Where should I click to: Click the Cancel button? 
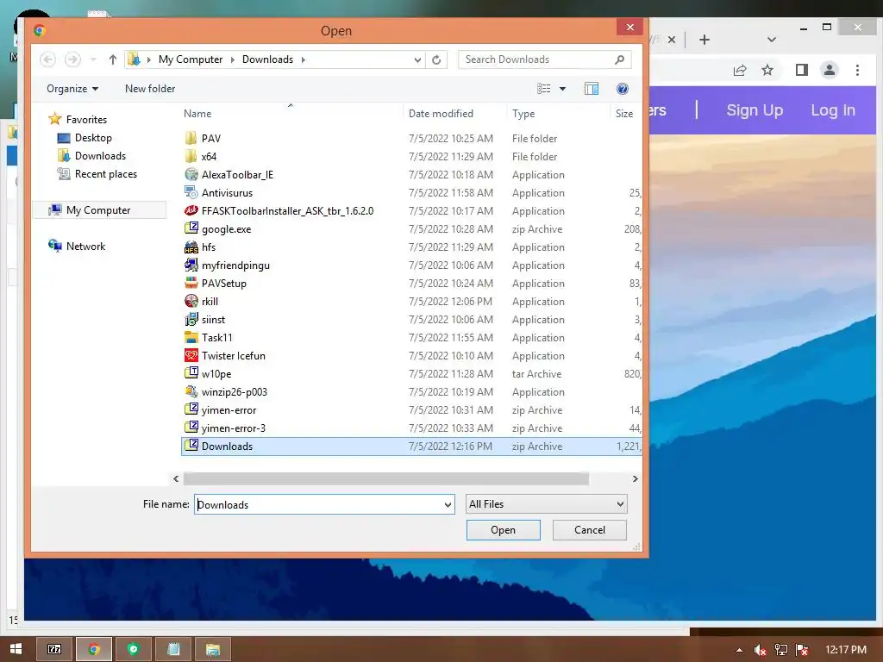[x=590, y=530]
